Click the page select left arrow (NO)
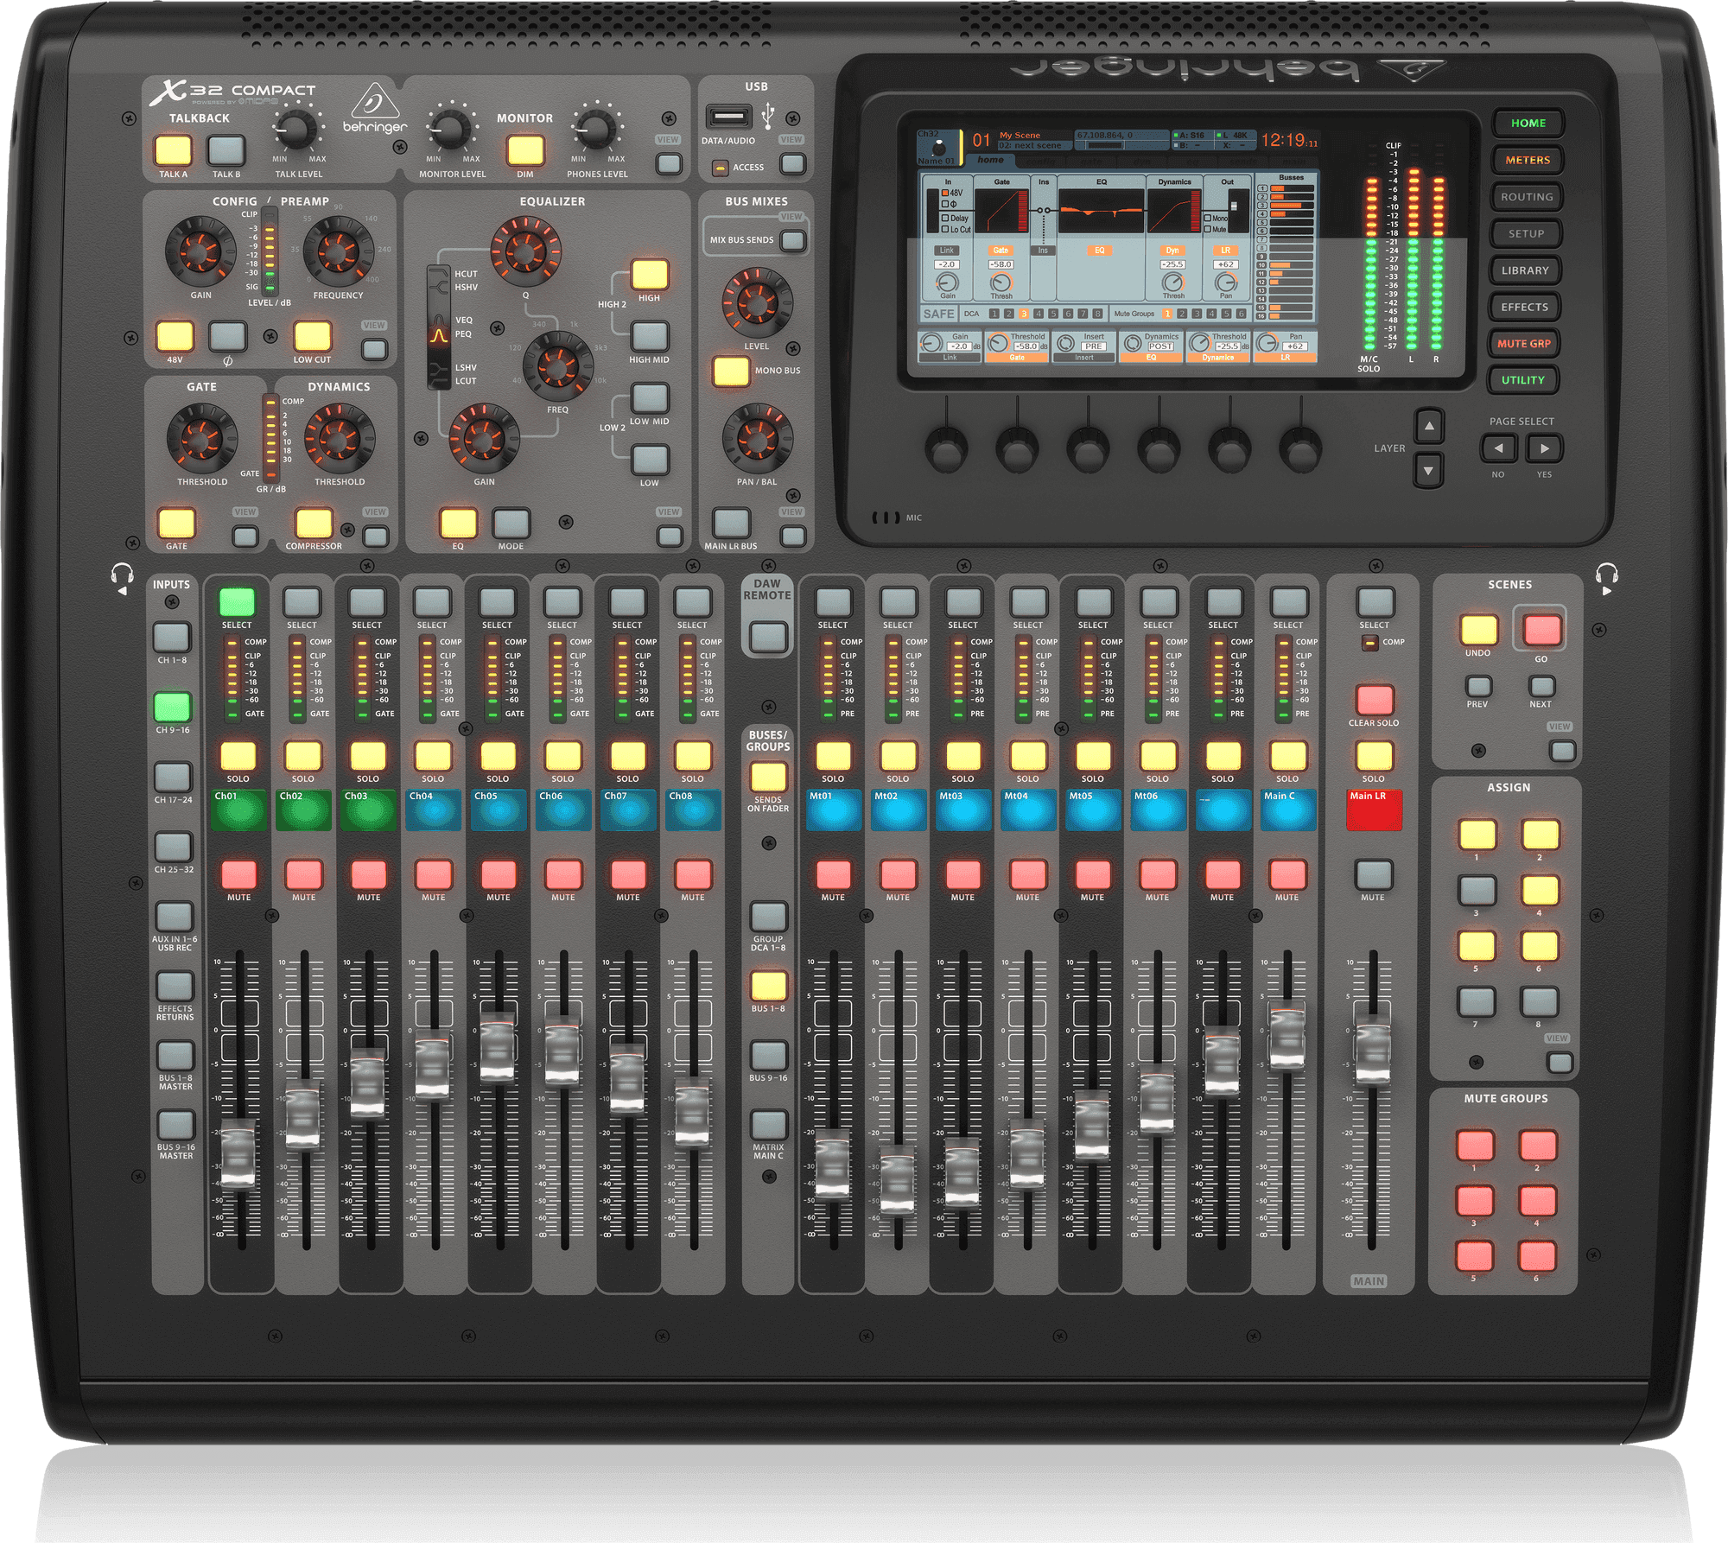The height and width of the screenshot is (1543, 1728). coord(1498,448)
